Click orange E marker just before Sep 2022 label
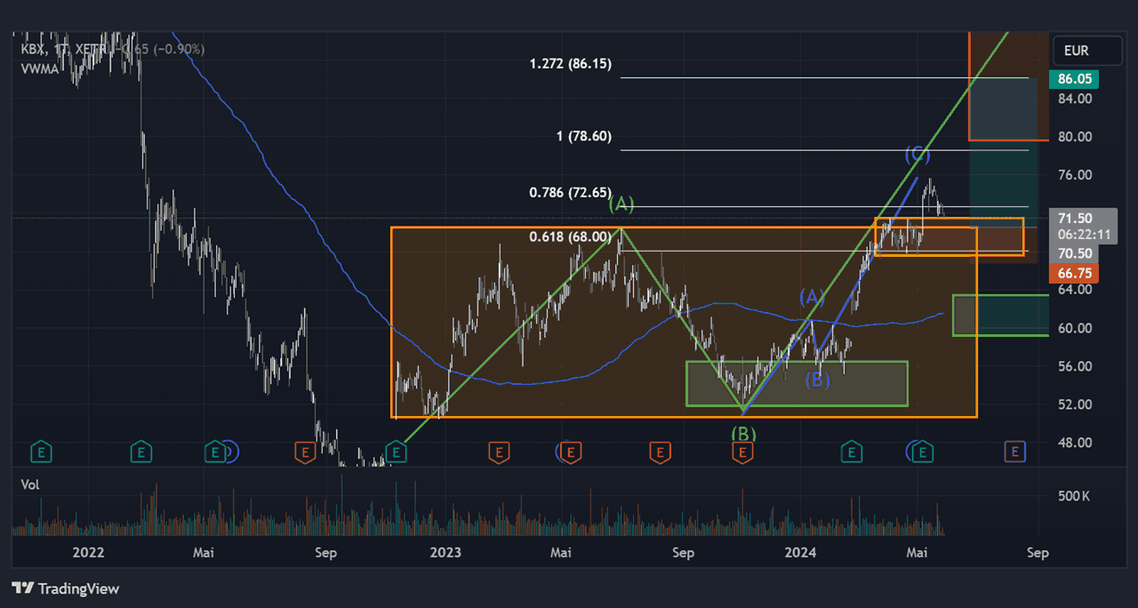The height and width of the screenshot is (608, 1138). point(304,452)
